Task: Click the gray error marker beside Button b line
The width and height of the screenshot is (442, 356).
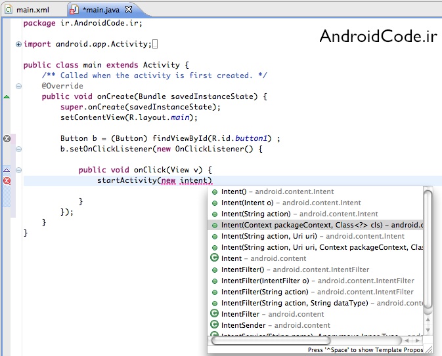Action: click(x=7, y=138)
